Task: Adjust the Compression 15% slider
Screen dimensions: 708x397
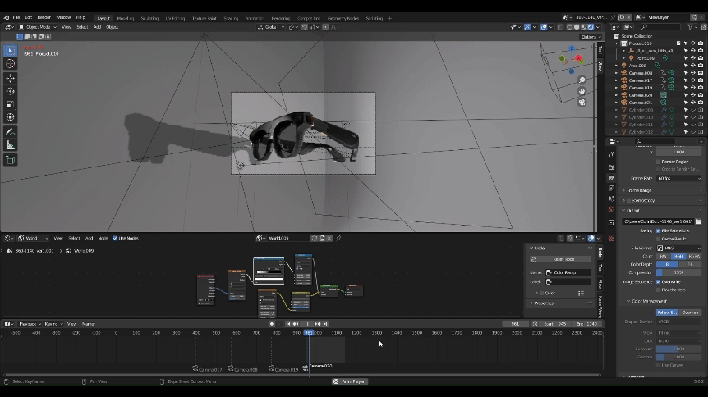Action: pos(679,272)
